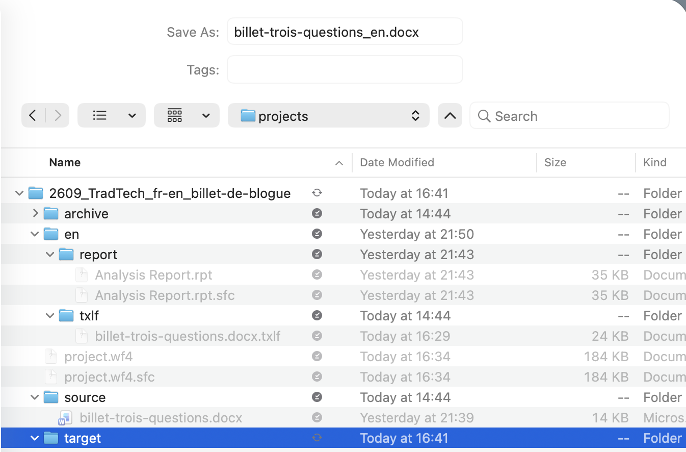Select the report folder icon
The width and height of the screenshot is (686, 452).
[66, 254]
